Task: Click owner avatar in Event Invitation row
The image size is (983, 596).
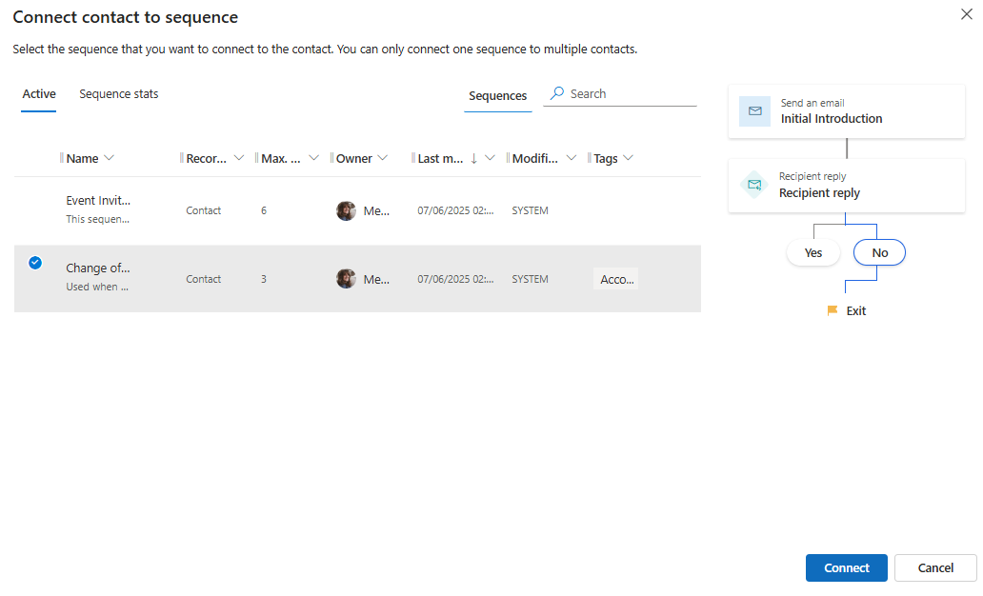Action: (347, 211)
